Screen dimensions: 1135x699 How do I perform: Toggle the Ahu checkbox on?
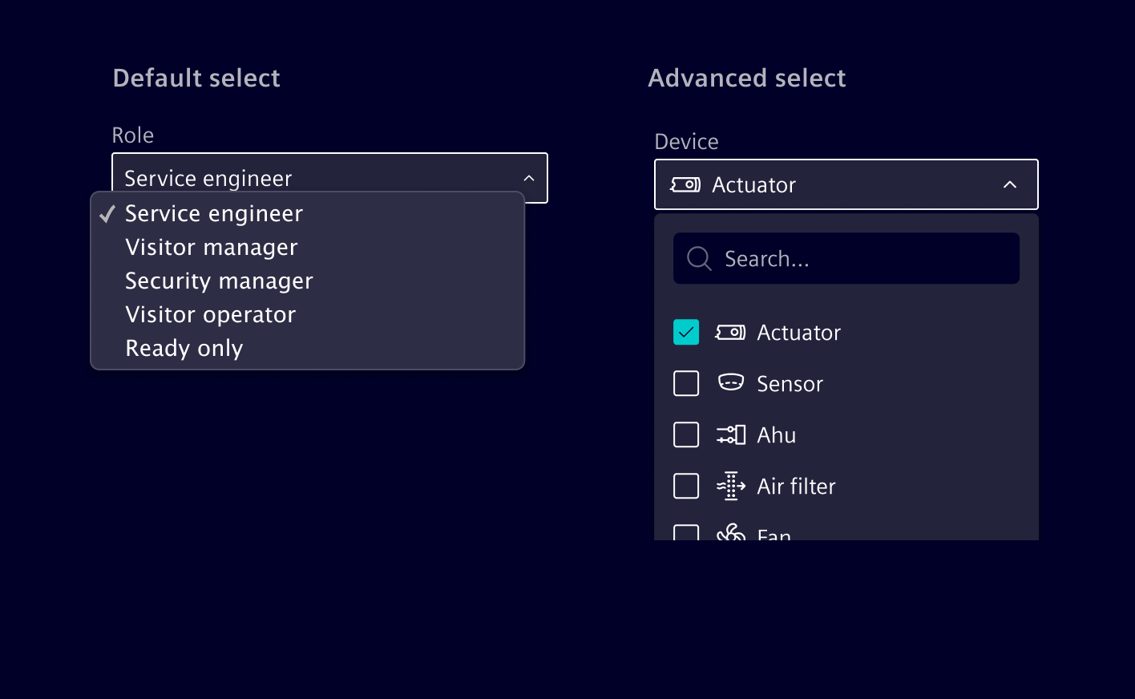[x=686, y=434]
